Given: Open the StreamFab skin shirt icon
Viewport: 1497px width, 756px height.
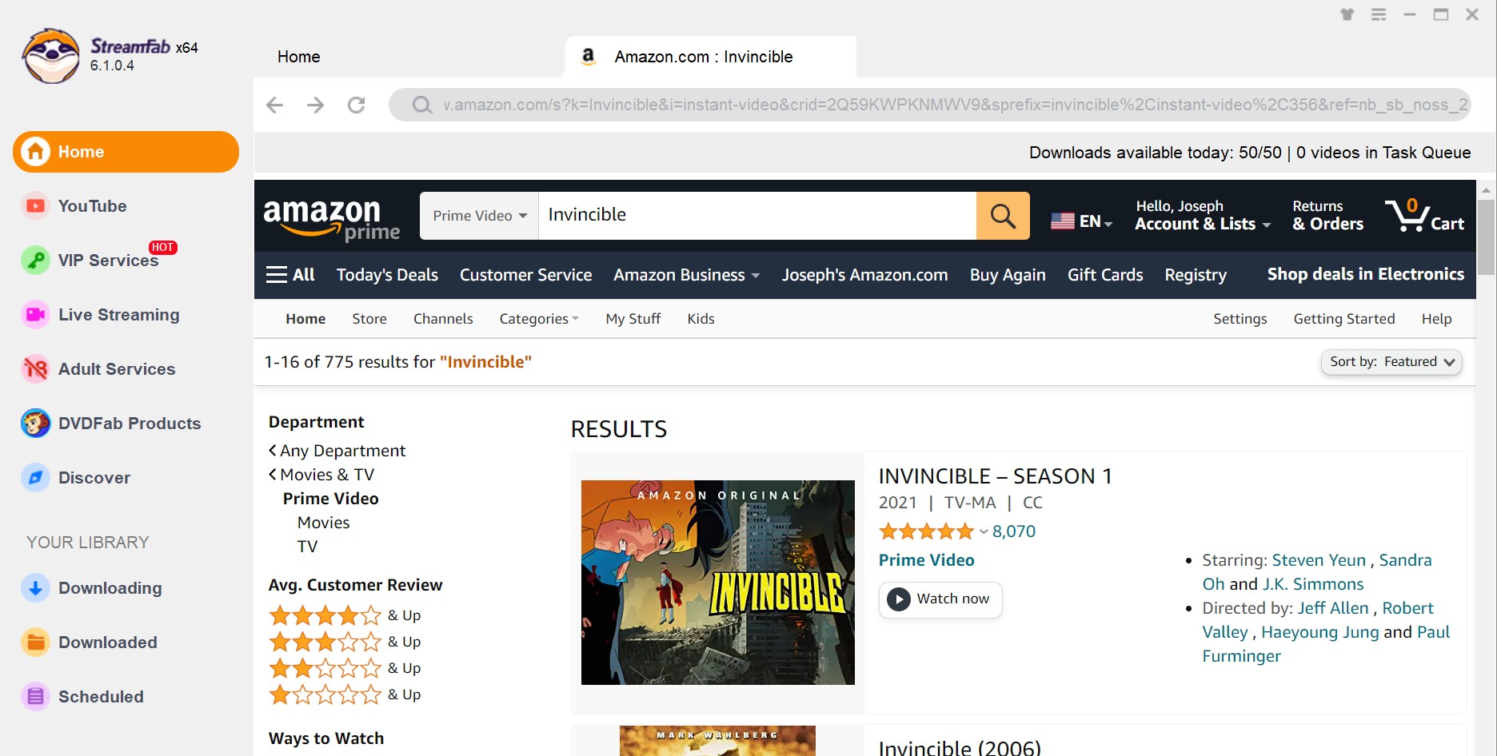Looking at the screenshot, I should click(1347, 14).
